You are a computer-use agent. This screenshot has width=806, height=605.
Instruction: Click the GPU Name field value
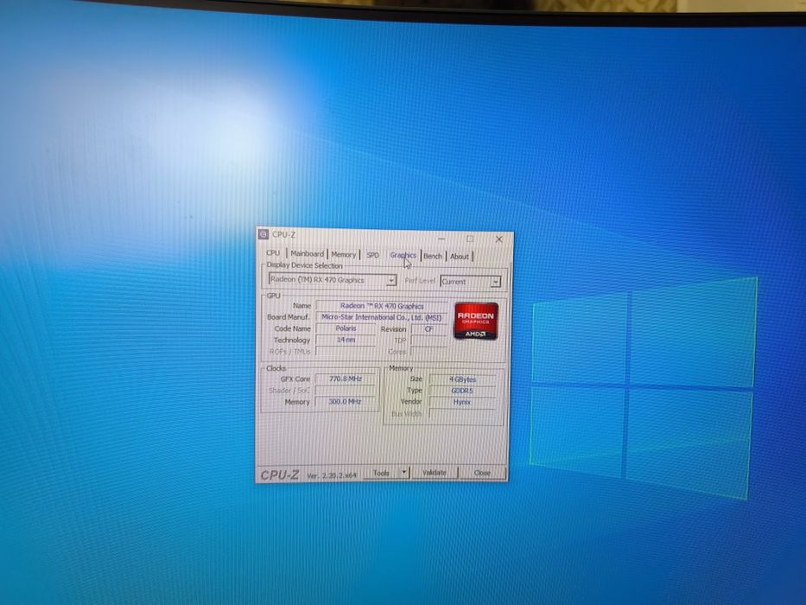[x=382, y=306]
